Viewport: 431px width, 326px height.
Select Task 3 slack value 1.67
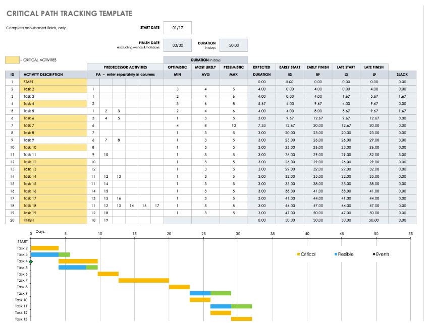click(x=402, y=96)
